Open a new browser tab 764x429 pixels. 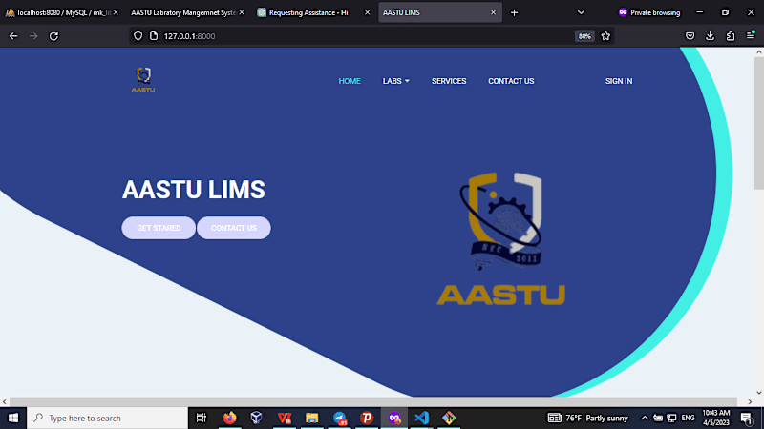514,12
